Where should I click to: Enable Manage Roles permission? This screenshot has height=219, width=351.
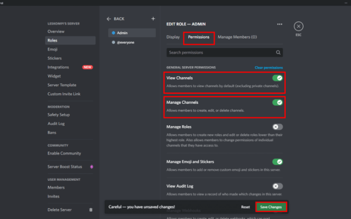click(x=277, y=127)
